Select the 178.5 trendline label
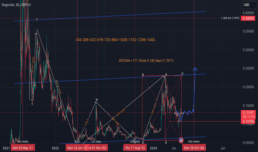 (87, 123)
